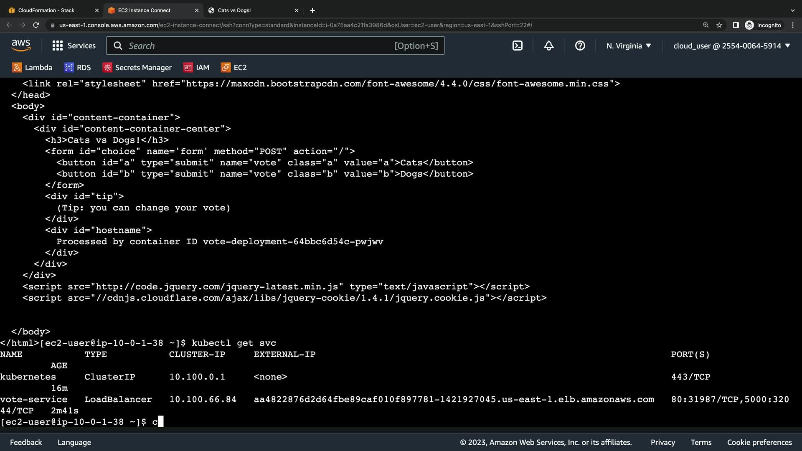Click the AWS logo home icon

21,46
